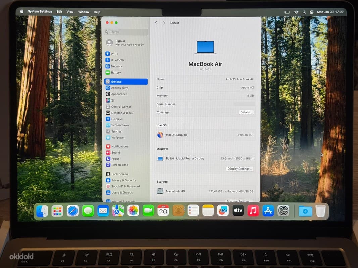Launch Freeform from the Dock

223,210
